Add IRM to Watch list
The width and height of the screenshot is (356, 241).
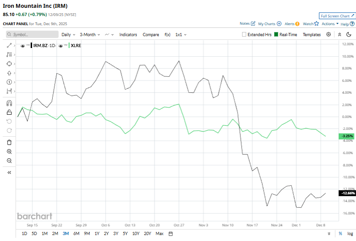[x=311, y=24]
